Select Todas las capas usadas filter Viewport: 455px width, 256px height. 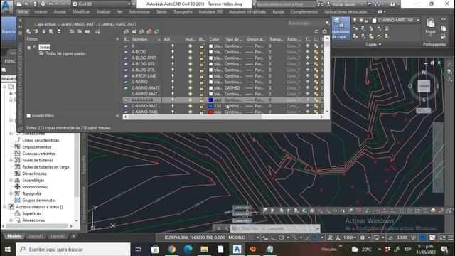pyautogui.click(x=66, y=53)
